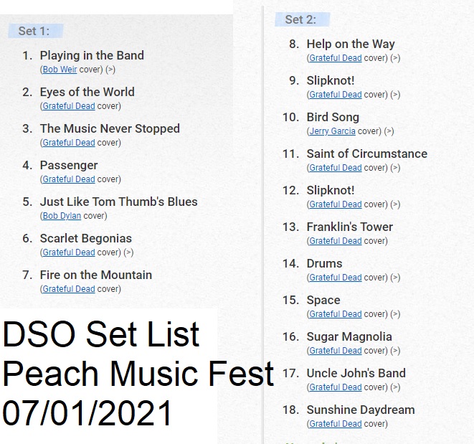Open the Grateful Dead link under Saint of Circumstance
The width and height of the screenshot is (474, 444).
click(x=336, y=168)
